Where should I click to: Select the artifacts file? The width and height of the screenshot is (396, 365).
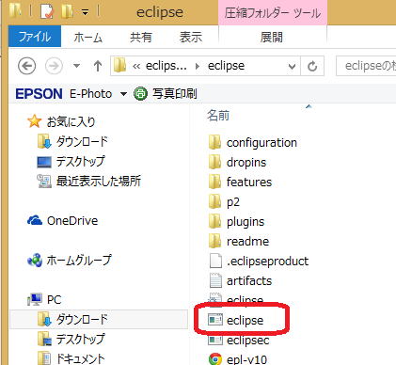coord(249,281)
